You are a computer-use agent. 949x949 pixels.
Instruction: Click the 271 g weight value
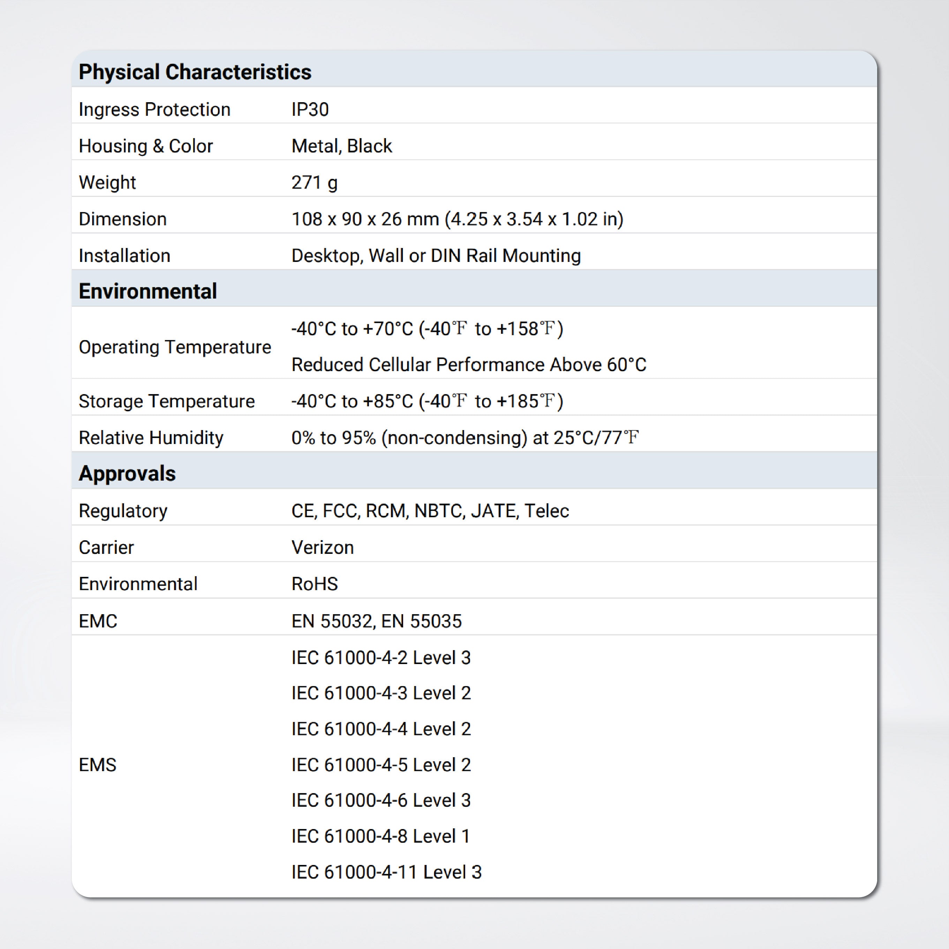[314, 183]
